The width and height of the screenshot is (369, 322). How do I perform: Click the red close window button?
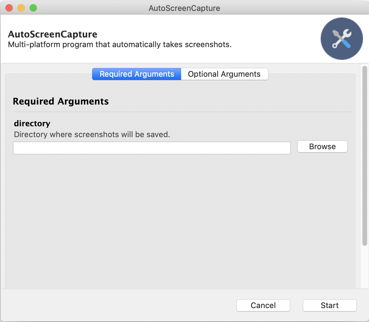point(9,8)
